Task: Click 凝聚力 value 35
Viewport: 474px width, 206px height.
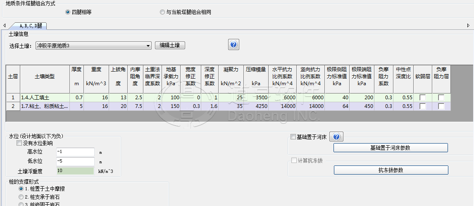Action: coord(231,106)
